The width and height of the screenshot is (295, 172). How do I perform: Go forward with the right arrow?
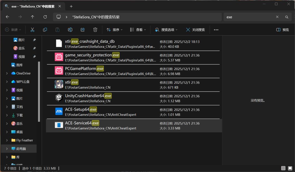click(x=20, y=17)
